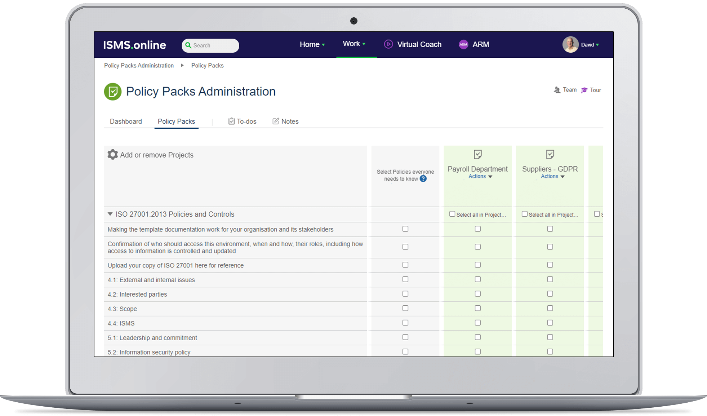The width and height of the screenshot is (707, 416).
Task: Open Add or remove Projects settings gear
Action: [x=112, y=154]
